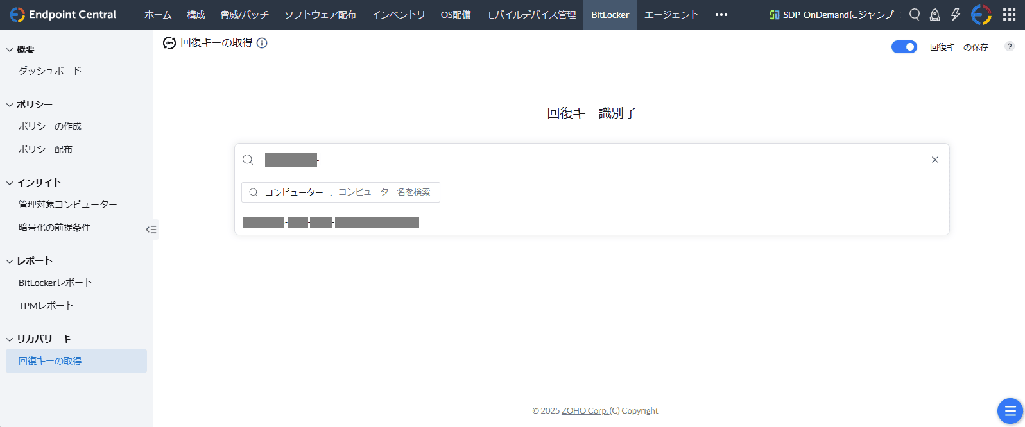This screenshot has height=427, width=1025.
Task: Jump to SDP-OnDemand link
Action: (831, 15)
